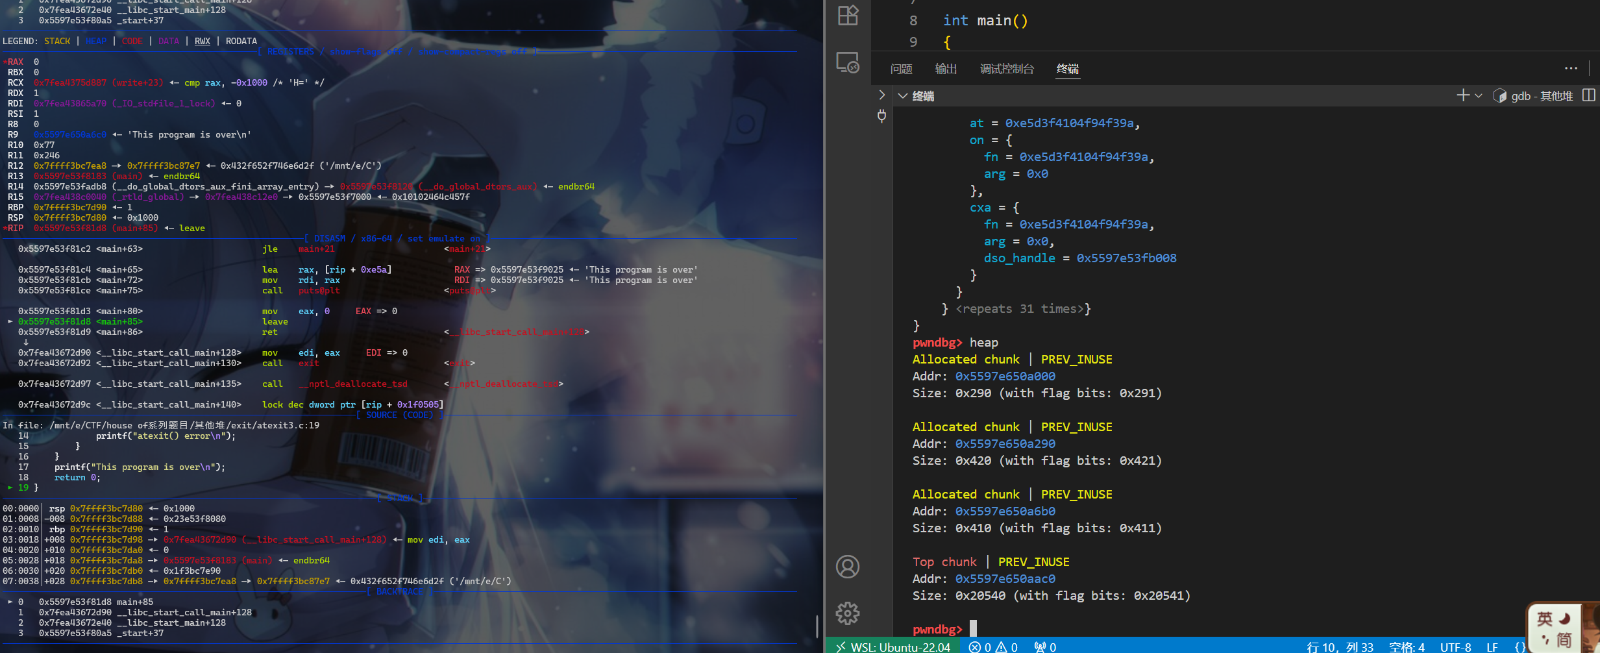Toggle input method between 英 and Chinese
1600x653 pixels.
[1545, 619]
